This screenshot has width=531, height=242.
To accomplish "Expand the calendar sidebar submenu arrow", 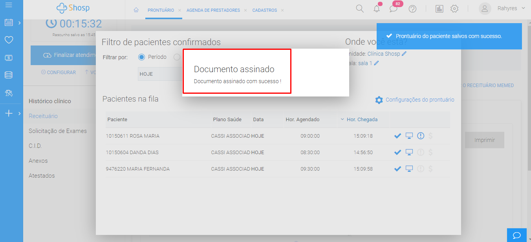I will tap(19, 23).
